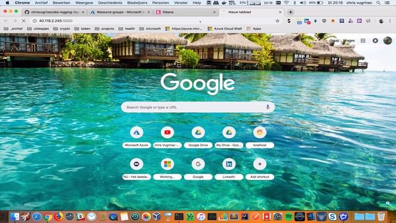The image size is (396, 223).
Task: Open the Apple menu
Action: tap(7, 2)
